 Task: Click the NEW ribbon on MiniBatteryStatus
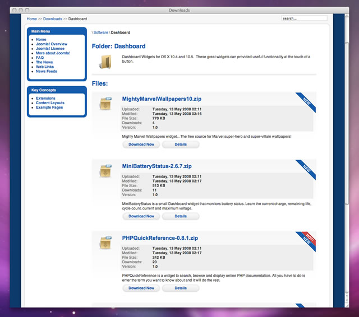click(307, 169)
